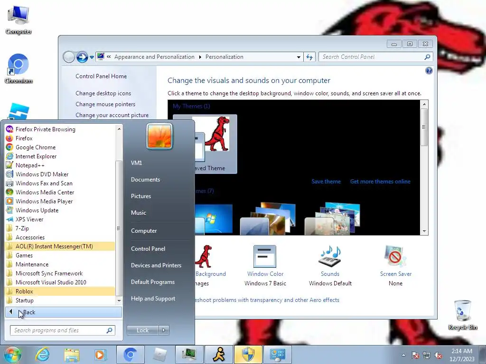Click the Start orb button
Viewport: 486px width, 364px height.
[x=13, y=355]
